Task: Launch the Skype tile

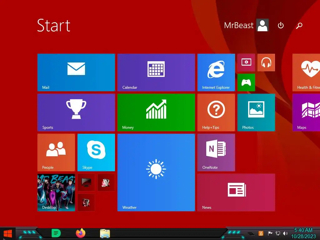Action: click(96, 152)
